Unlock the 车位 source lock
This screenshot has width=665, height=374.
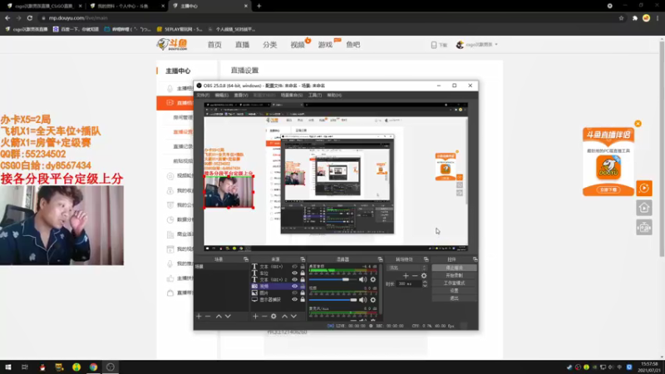point(303,273)
